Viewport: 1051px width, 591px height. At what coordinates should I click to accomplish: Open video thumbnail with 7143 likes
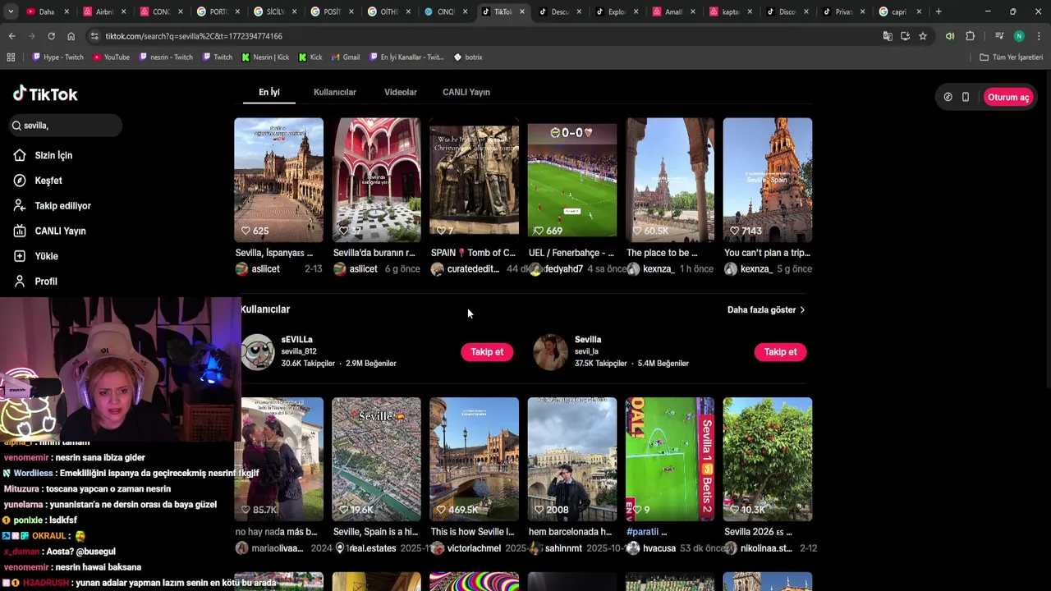click(768, 180)
